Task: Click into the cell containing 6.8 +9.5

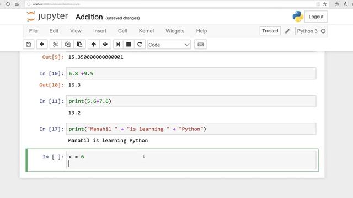Action: [x=191, y=73]
